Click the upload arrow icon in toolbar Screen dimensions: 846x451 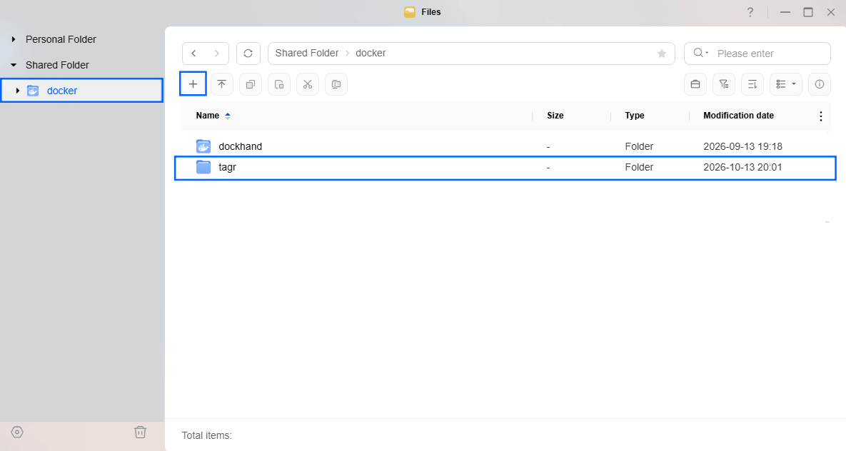(222, 84)
